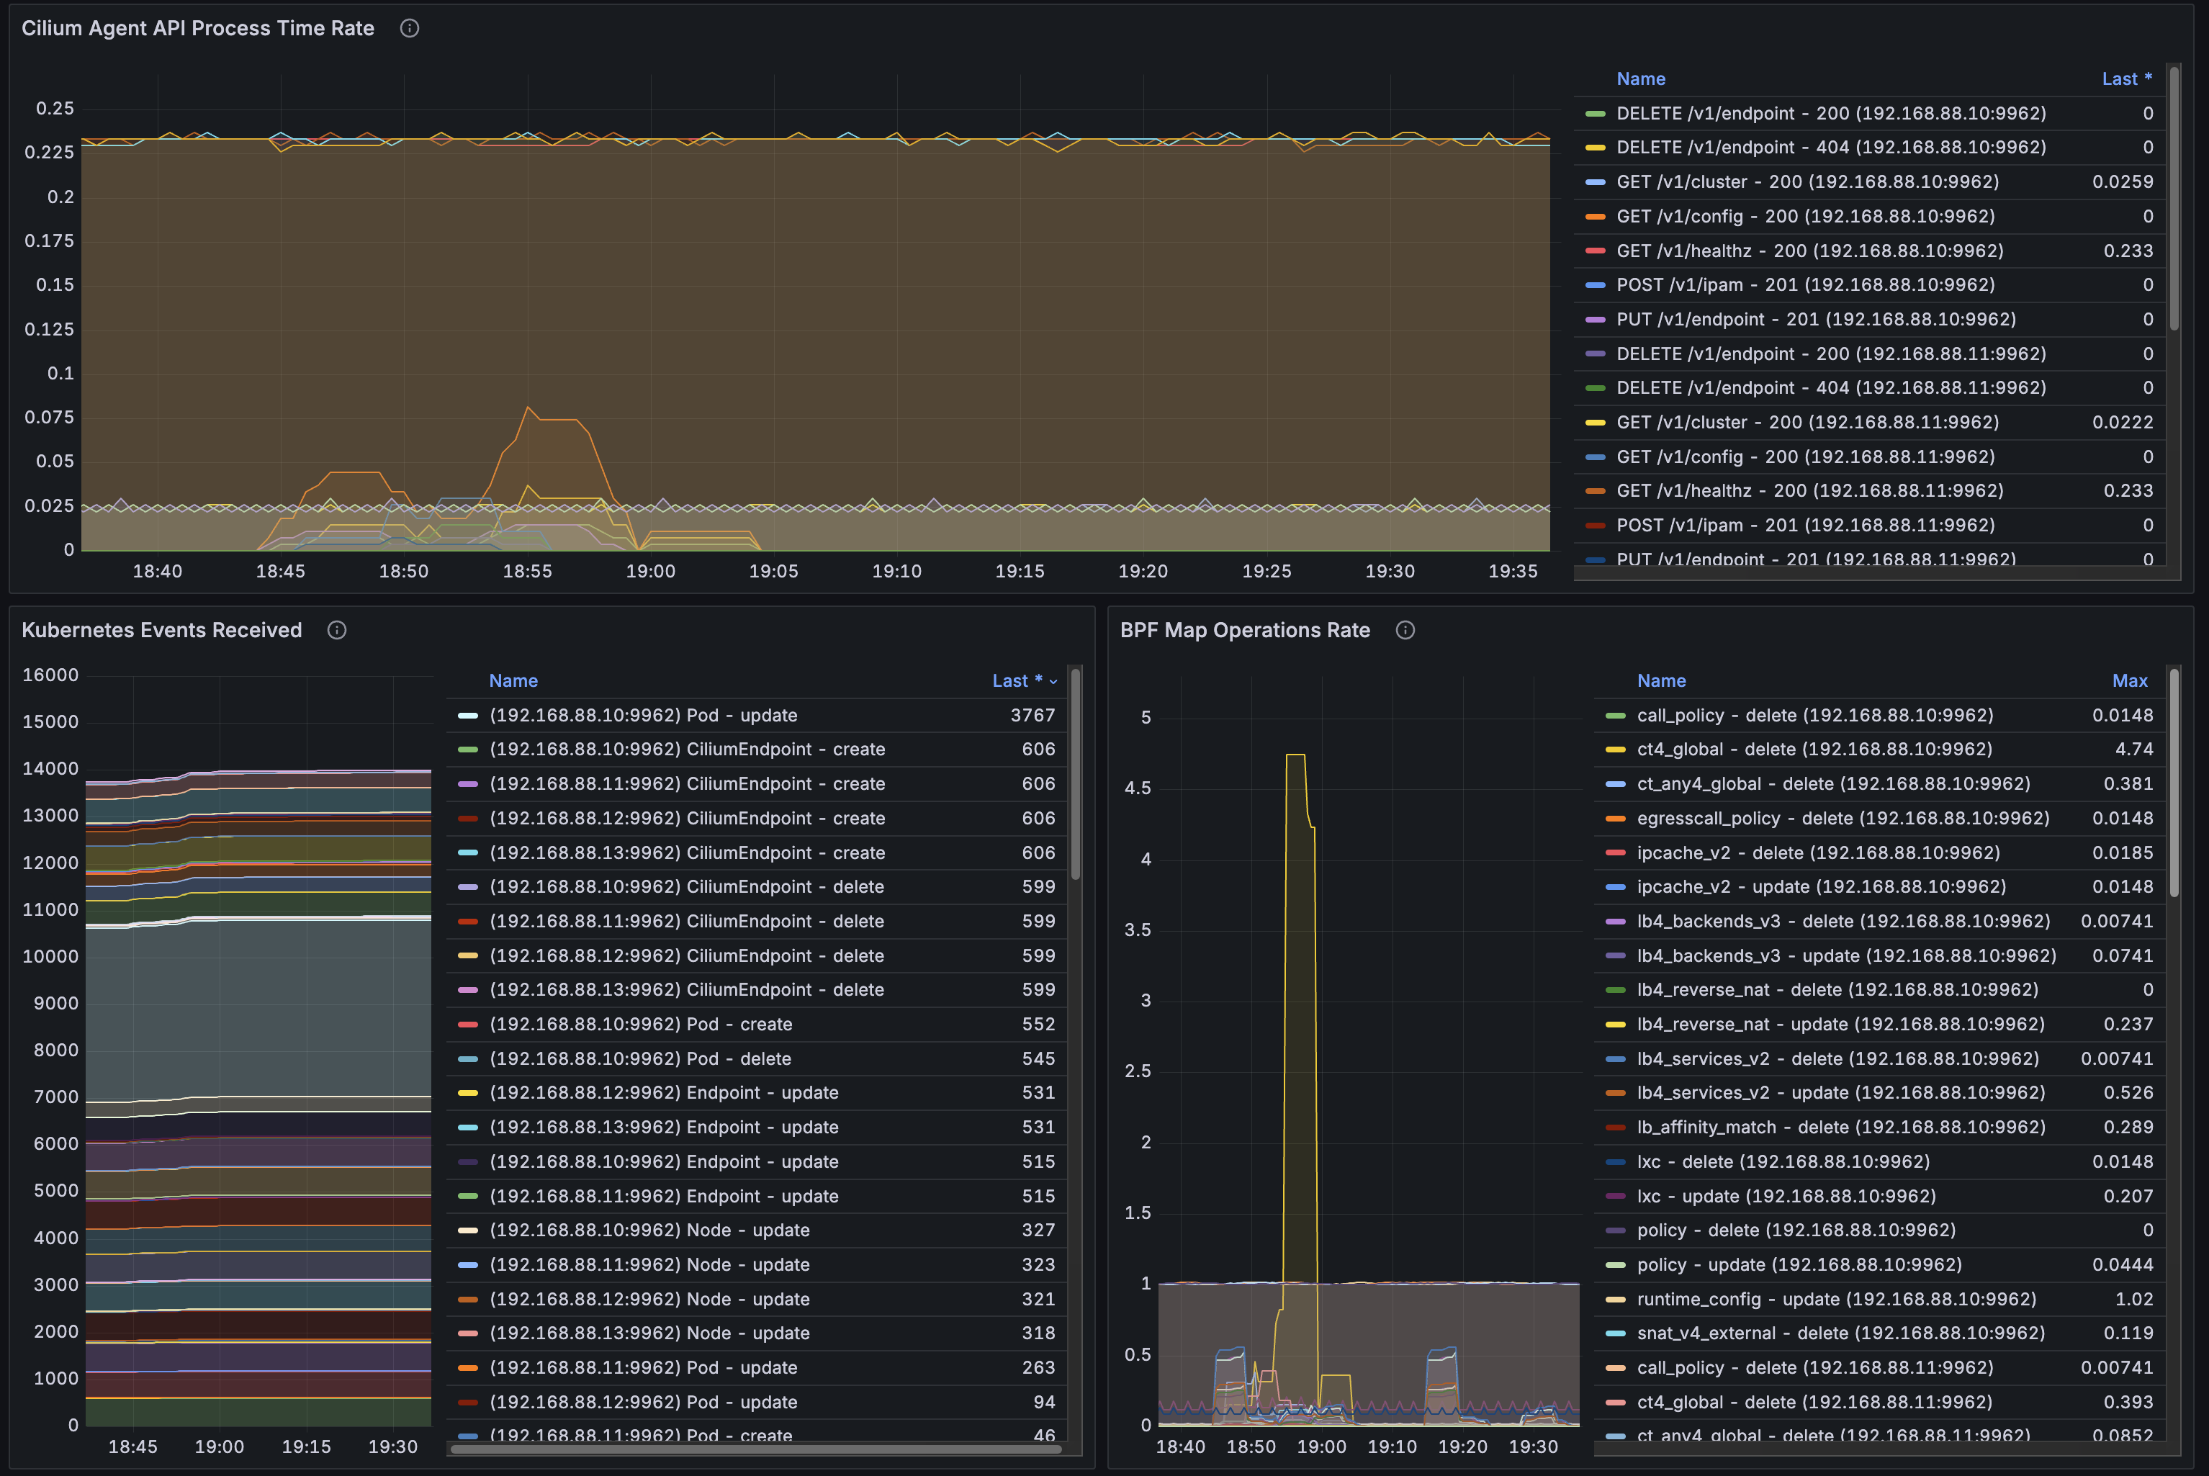Click GET /v1/healthz 192.168.88.10 red series marker
This screenshot has width=2209, height=1476.
coord(1594,251)
